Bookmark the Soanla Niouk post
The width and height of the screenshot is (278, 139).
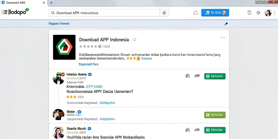click(187, 130)
